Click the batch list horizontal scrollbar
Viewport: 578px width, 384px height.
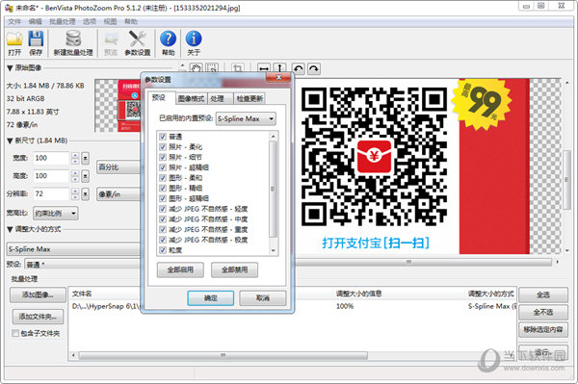tap(223, 355)
